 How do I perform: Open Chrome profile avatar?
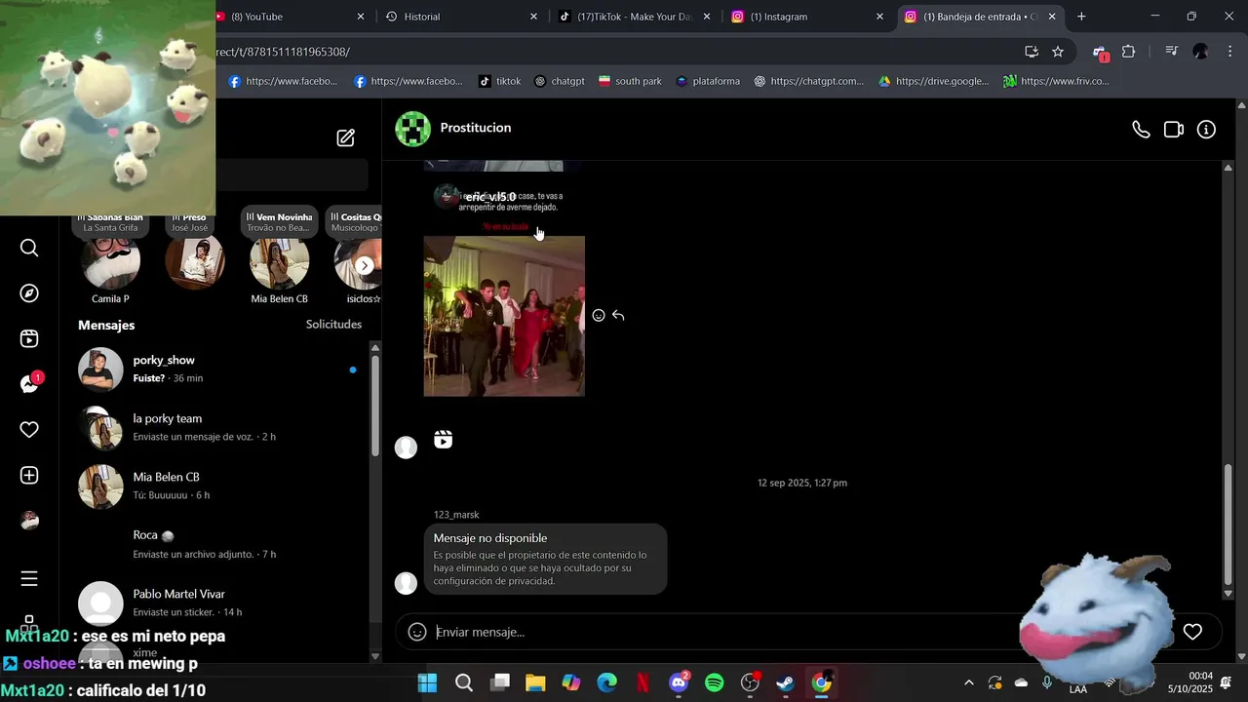1201,52
